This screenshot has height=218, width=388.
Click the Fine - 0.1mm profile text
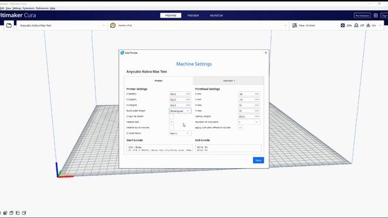307,25
